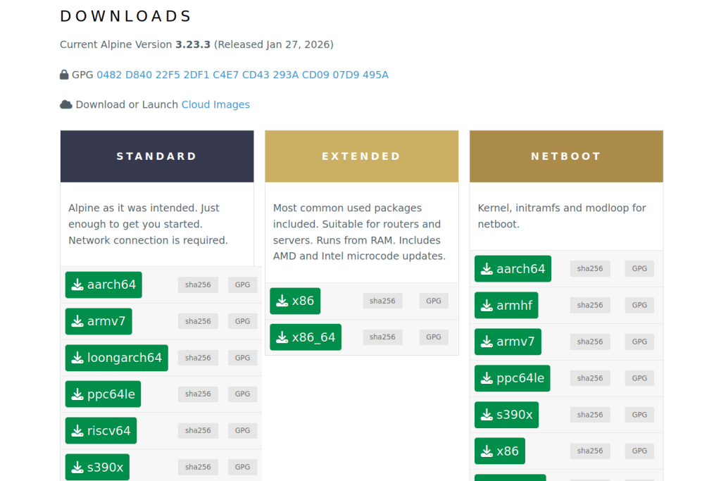Click the Netboot column header
The height and width of the screenshot is (481, 721).
click(566, 156)
